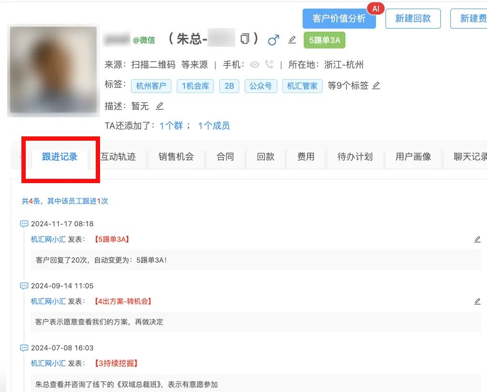This screenshot has height=392, width=487.
Task: Click the 浙江-杭州 location text
Action: 344,65
